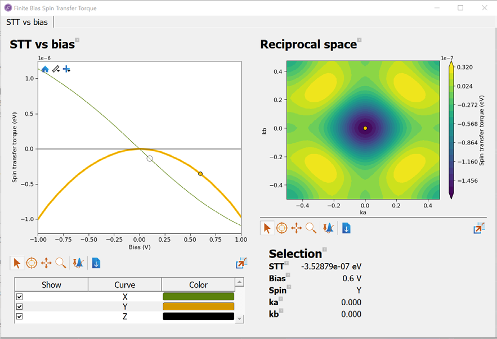Uncheck the Show checkbox for curve Y
This screenshot has width=497, height=339.
[20, 306]
